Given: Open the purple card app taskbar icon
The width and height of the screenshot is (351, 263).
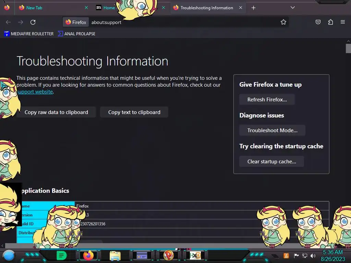Looking at the screenshot, I should tap(142, 255).
